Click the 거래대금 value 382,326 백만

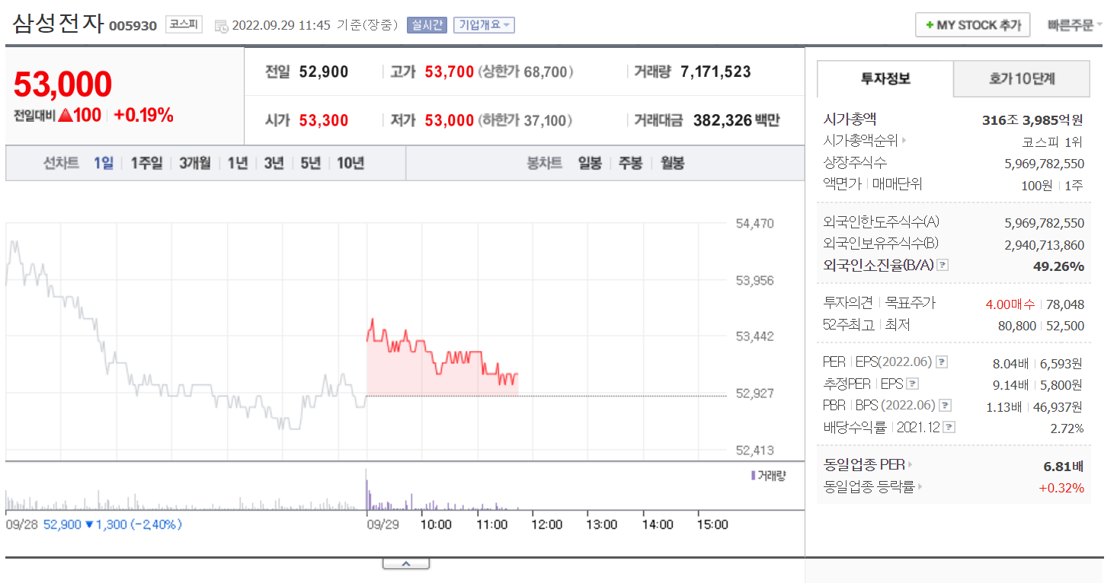pos(737,120)
